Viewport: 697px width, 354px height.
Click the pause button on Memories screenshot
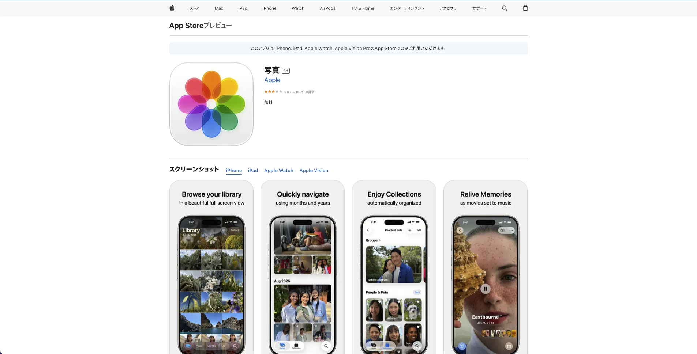(x=485, y=289)
